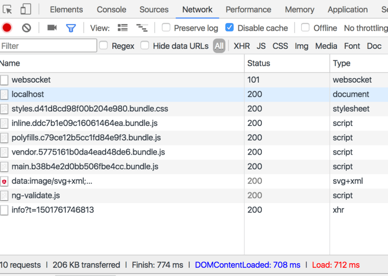This screenshot has height=276, width=388.
Task: Check the Hide data URLs option
Action: click(x=145, y=45)
